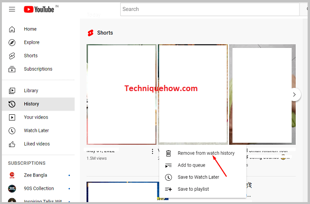Click the History clock icon
This screenshot has width=310, height=204.
12,104
